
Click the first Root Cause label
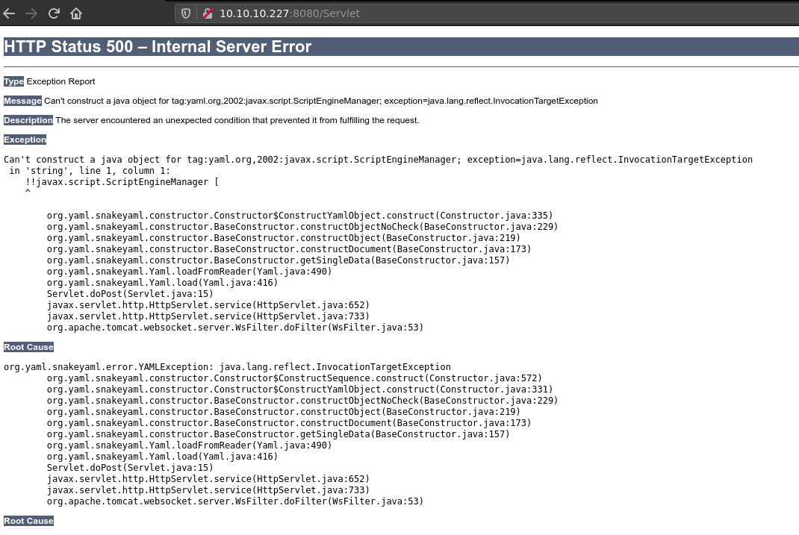pyautogui.click(x=28, y=347)
